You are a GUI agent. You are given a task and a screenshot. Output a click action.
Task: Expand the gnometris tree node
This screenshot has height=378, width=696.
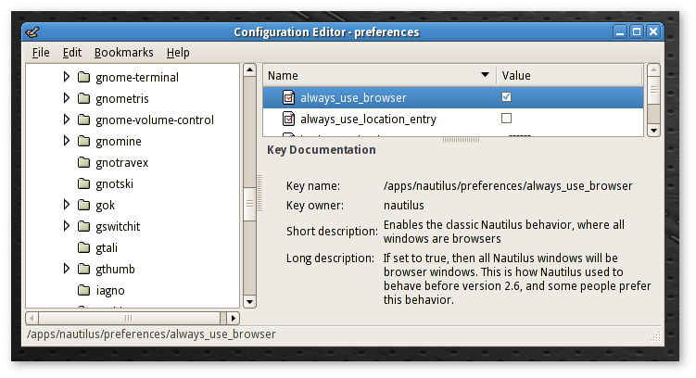point(67,98)
